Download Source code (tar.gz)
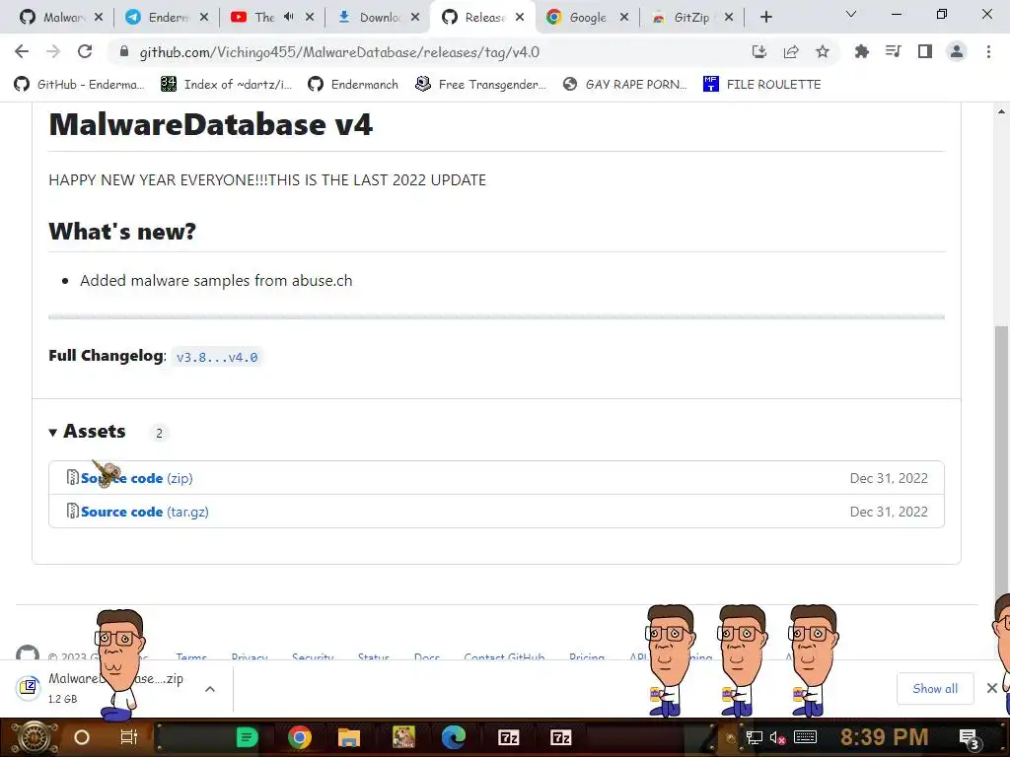 (x=145, y=512)
